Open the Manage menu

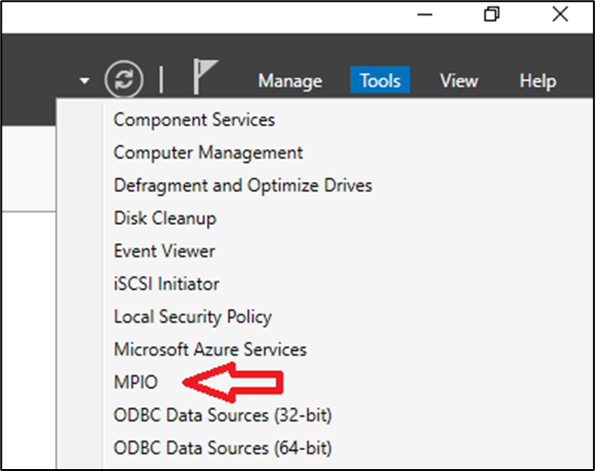pos(290,81)
